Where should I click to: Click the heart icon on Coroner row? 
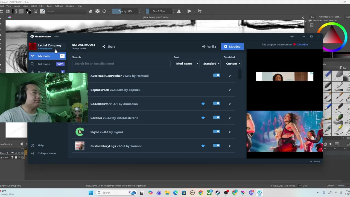click(x=203, y=118)
